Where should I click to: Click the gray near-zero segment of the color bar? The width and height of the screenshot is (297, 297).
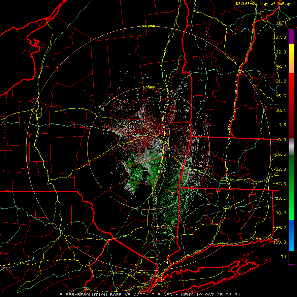291,147
